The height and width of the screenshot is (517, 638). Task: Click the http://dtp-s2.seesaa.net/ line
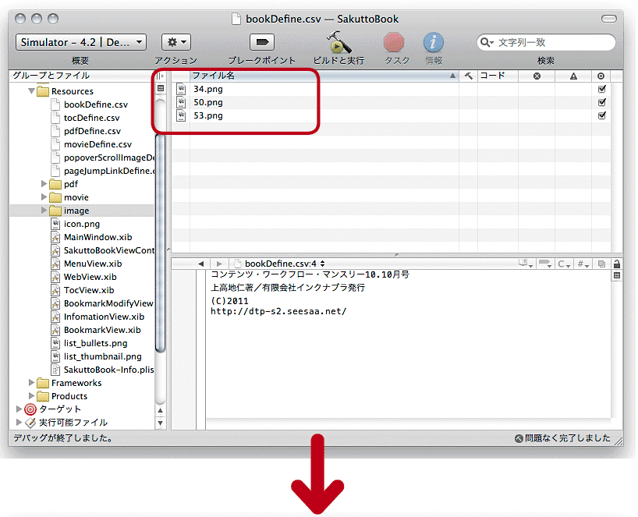coord(278,312)
